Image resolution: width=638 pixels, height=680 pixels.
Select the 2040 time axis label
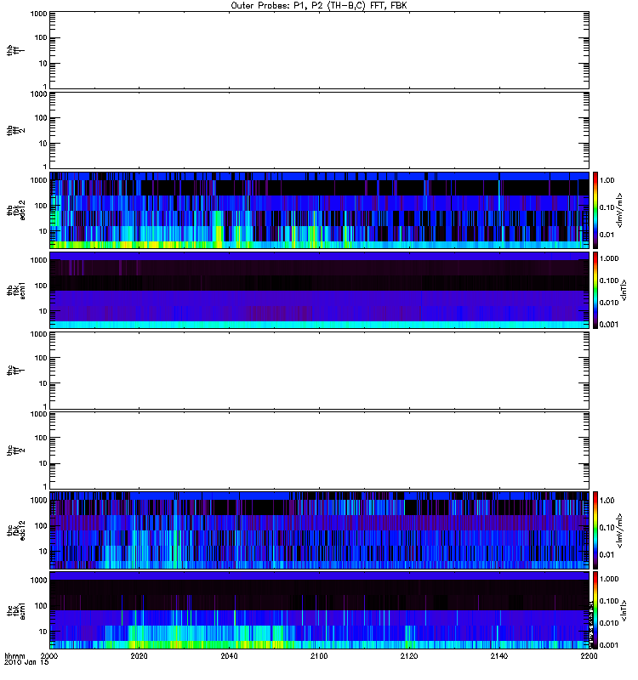click(229, 655)
